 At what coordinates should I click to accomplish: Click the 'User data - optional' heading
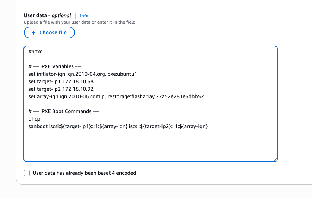tap(47, 15)
